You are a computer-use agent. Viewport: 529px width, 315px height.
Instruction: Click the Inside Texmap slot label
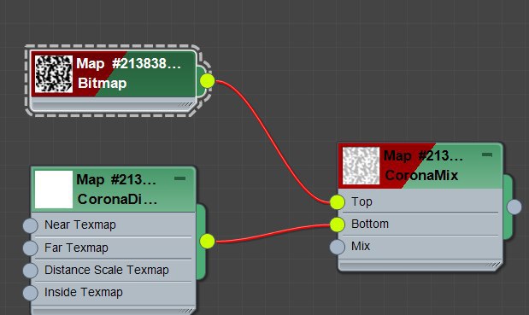click(x=84, y=292)
